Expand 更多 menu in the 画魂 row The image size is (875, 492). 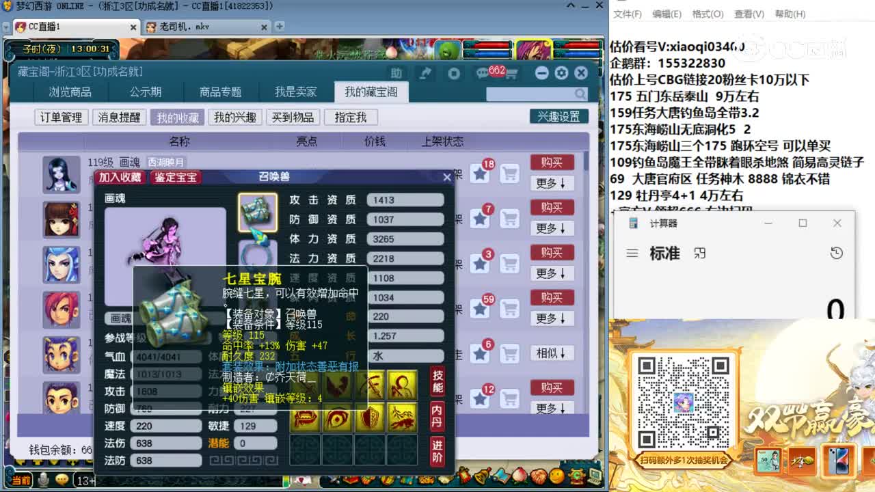[552, 183]
